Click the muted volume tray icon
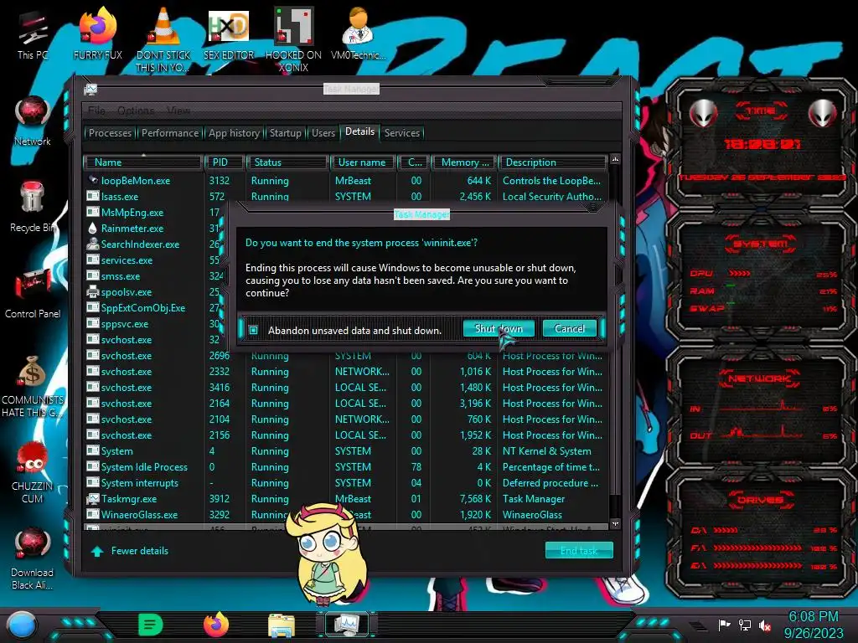The width and height of the screenshot is (858, 643). tap(765, 625)
